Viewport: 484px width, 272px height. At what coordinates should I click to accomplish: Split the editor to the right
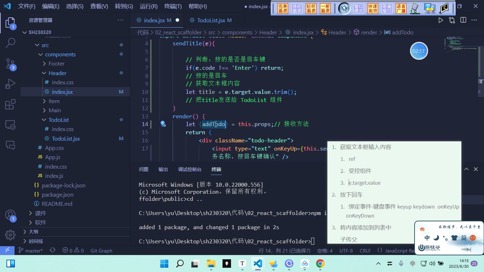point(463,20)
